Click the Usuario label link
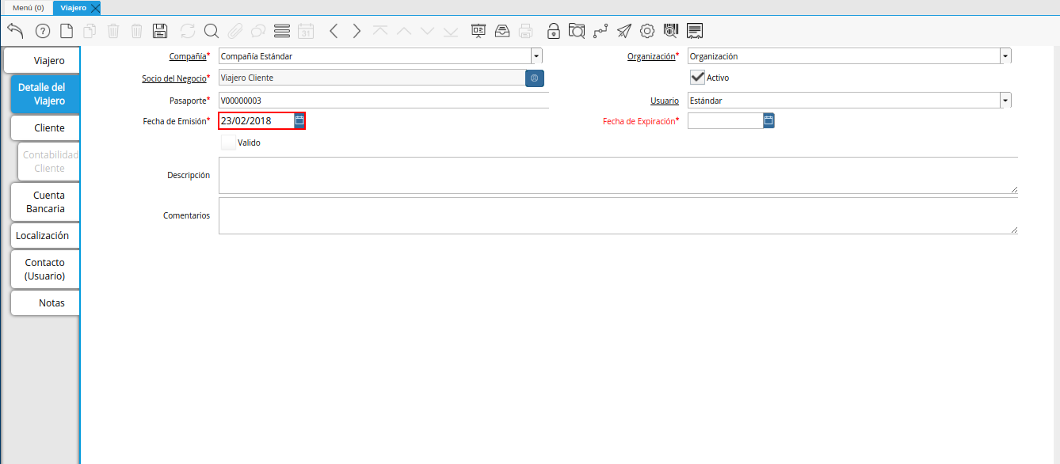This screenshot has height=464, width=1060. (x=665, y=101)
